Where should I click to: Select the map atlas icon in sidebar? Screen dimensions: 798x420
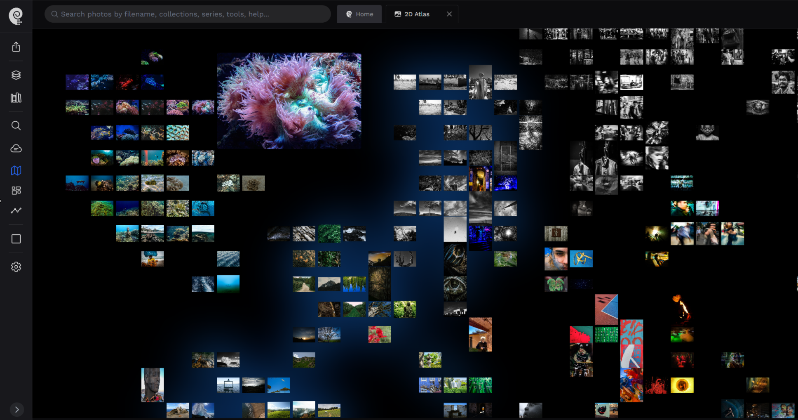[16, 170]
